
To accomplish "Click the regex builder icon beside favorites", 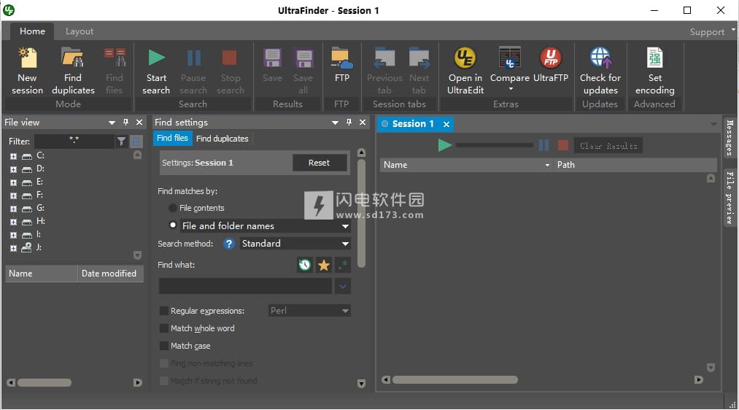I will coord(343,265).
